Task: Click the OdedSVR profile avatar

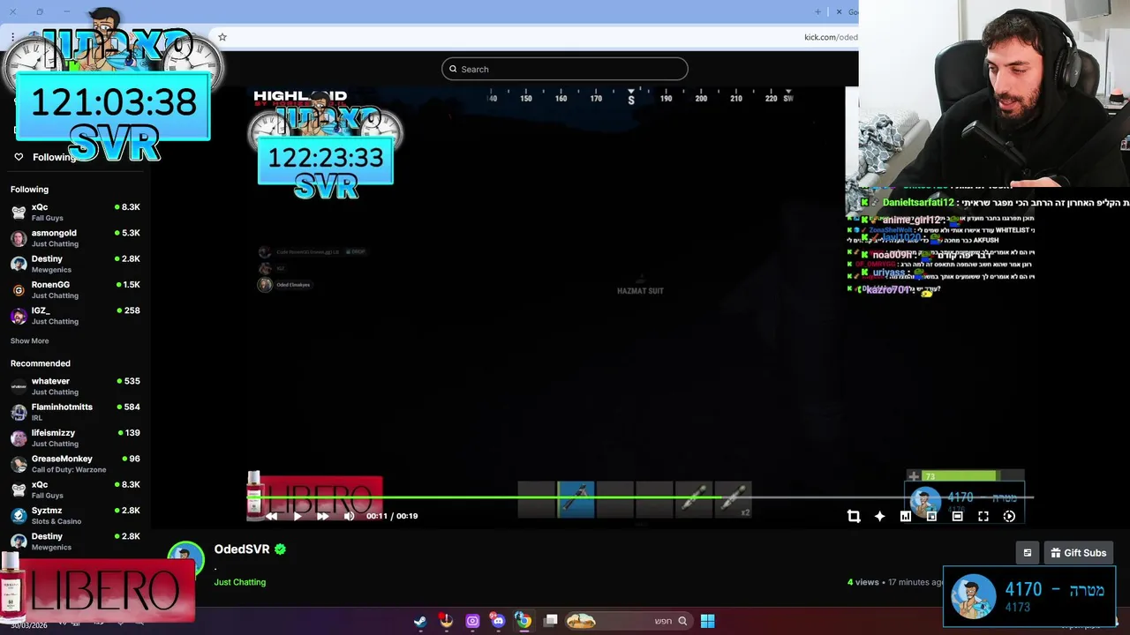Action: point(185,557)
